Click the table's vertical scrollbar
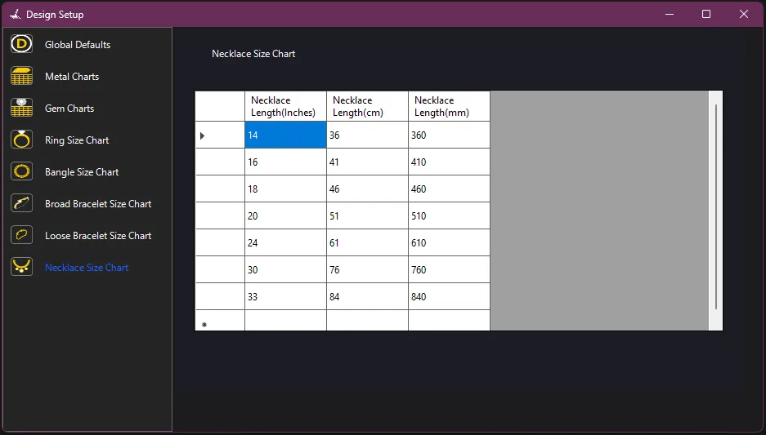 (x=715, y=206)
